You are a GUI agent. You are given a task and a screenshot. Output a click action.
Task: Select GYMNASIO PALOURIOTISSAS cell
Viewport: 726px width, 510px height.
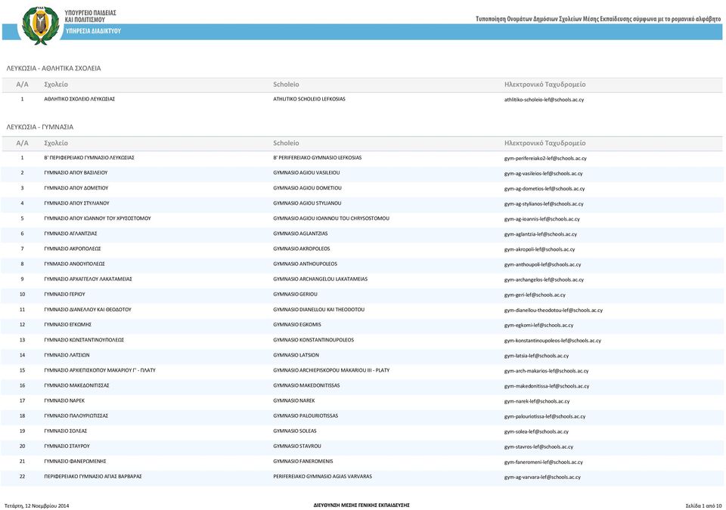tap(305, 416)
